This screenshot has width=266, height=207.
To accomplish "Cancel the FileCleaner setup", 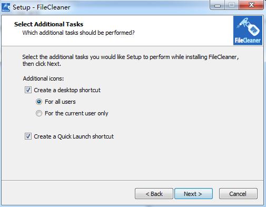I will (x=238, y=194).
